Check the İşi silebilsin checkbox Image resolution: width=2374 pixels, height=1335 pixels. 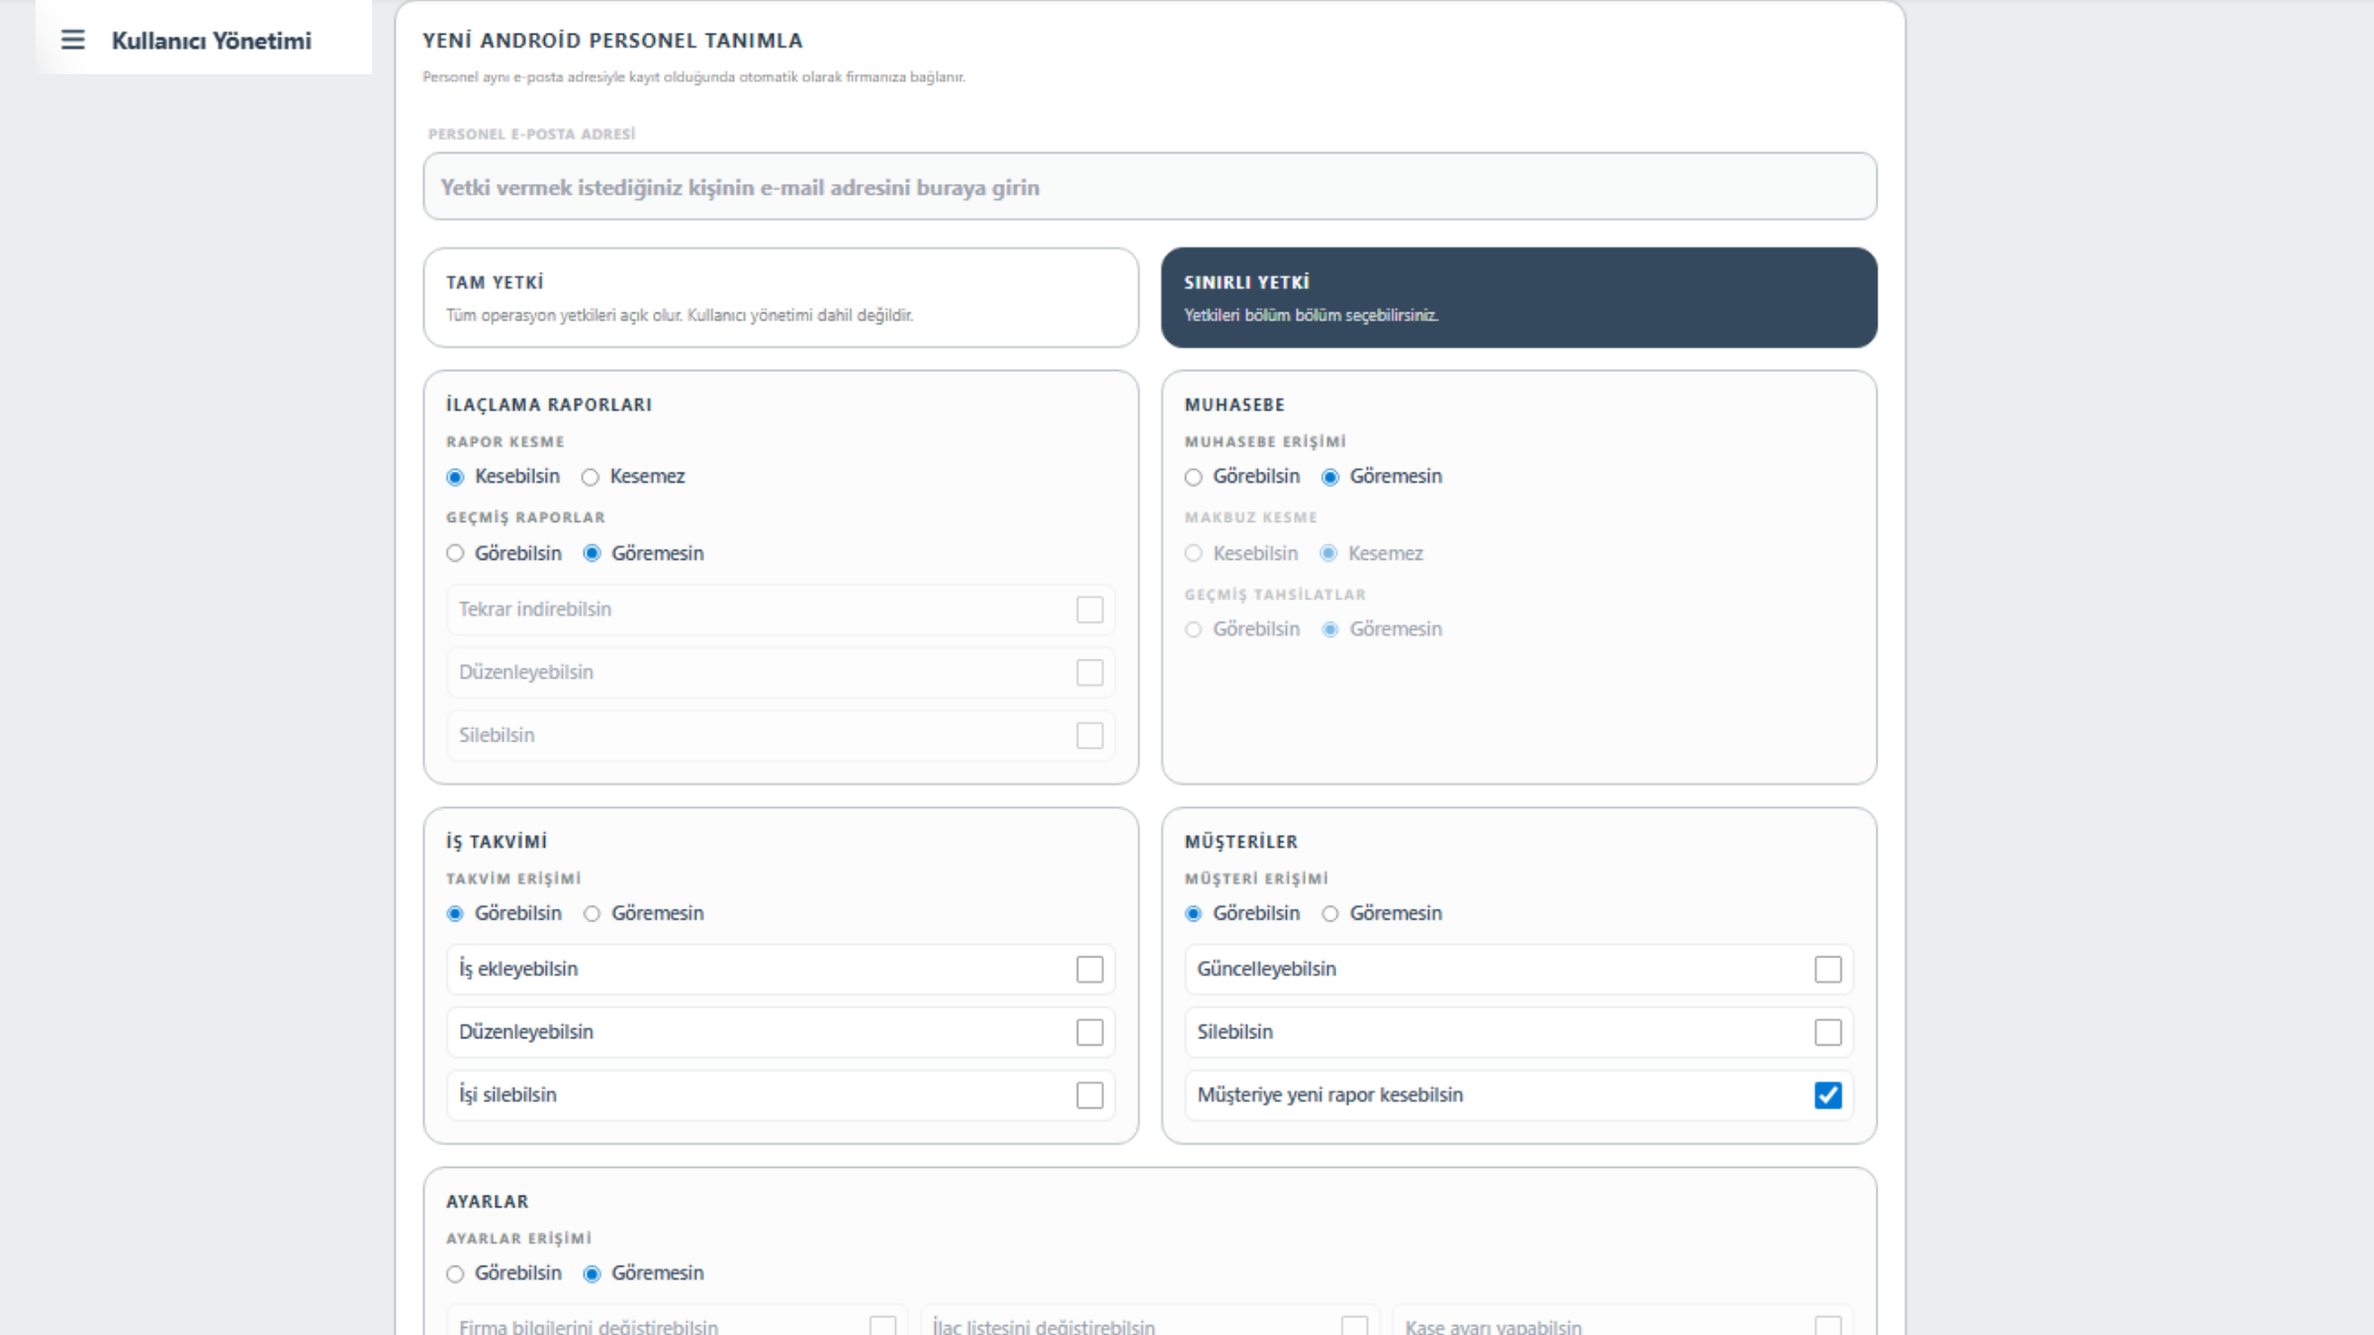1089,1096
